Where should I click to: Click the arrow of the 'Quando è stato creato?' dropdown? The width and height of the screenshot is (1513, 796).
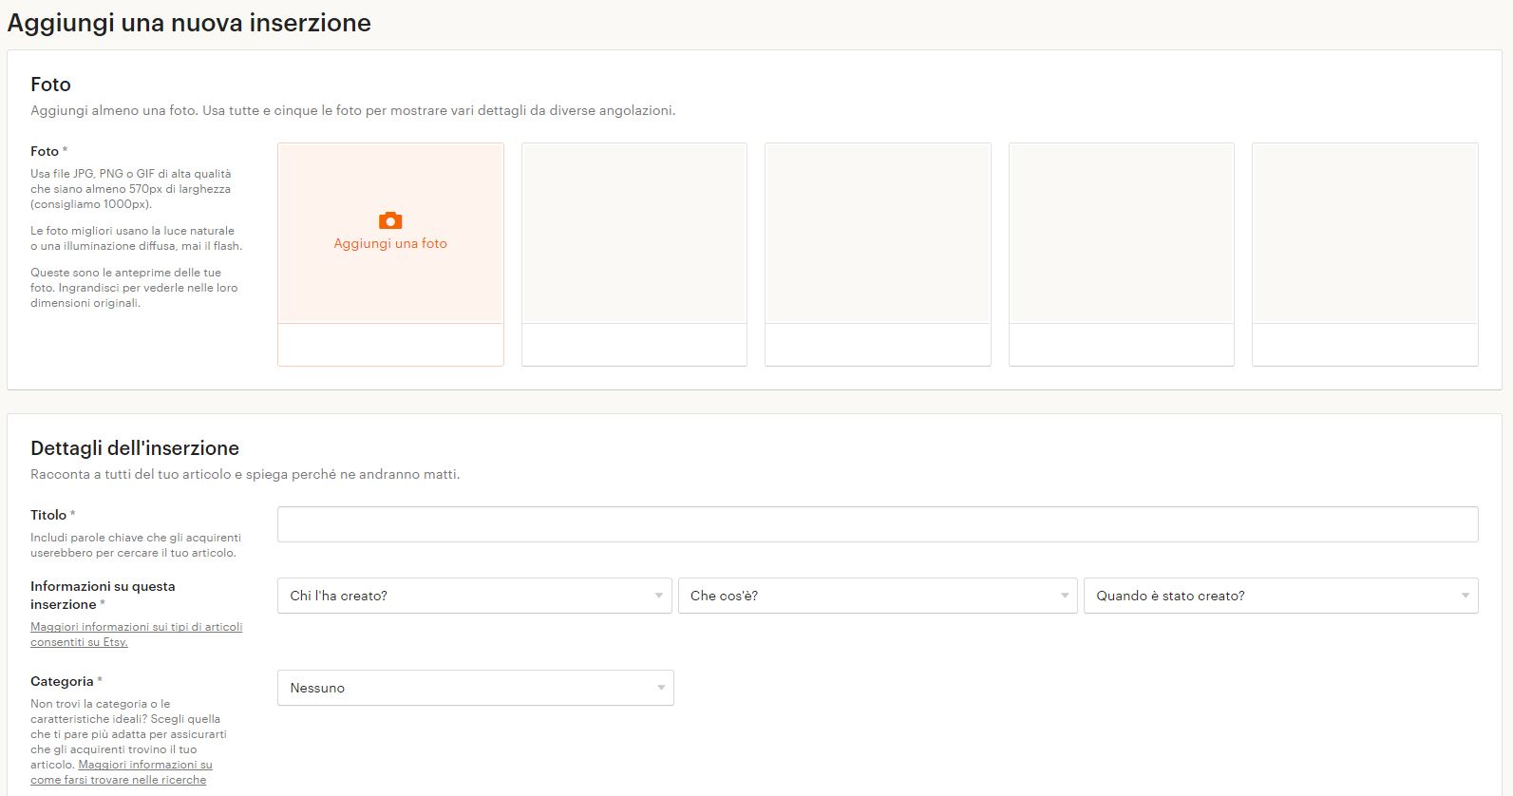[x=1465, y=596]
